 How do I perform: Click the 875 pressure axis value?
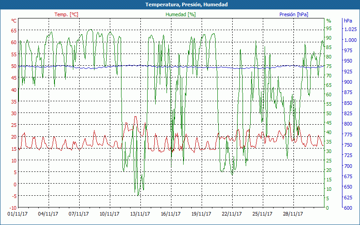[348, 92]
